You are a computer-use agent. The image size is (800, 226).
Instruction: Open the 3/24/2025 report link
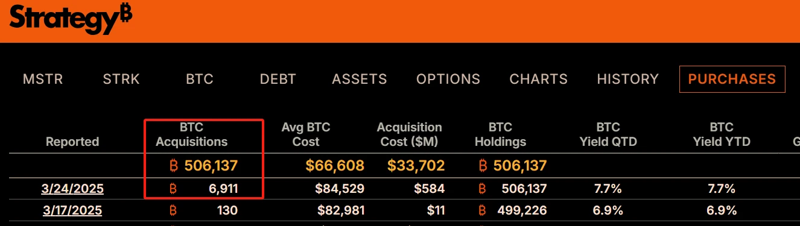click(x=72, y=189)
